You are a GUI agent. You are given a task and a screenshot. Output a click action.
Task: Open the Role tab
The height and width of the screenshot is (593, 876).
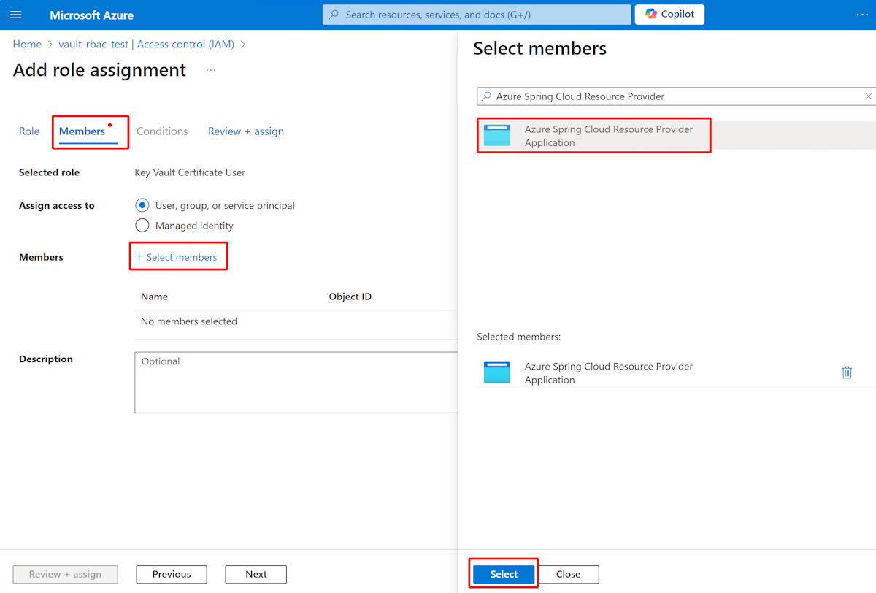click(29, 131)
